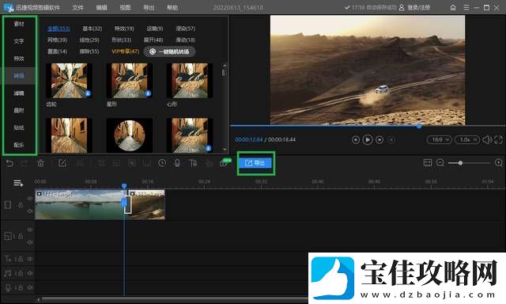The height and width of the screenshot is (304, 506).
Task: Switch to 特效 sidebar tab
Action: click(x=19, y=59)
